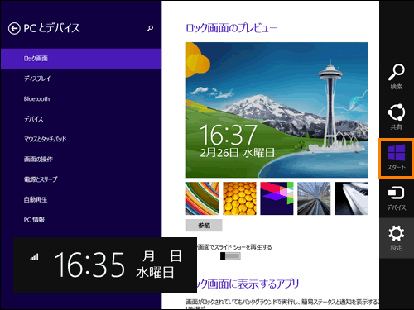Viewport: 414px width, 310px height.
Task: Choose the colorful stripes lock screen thumbnail
Action: tap(203, 198)
